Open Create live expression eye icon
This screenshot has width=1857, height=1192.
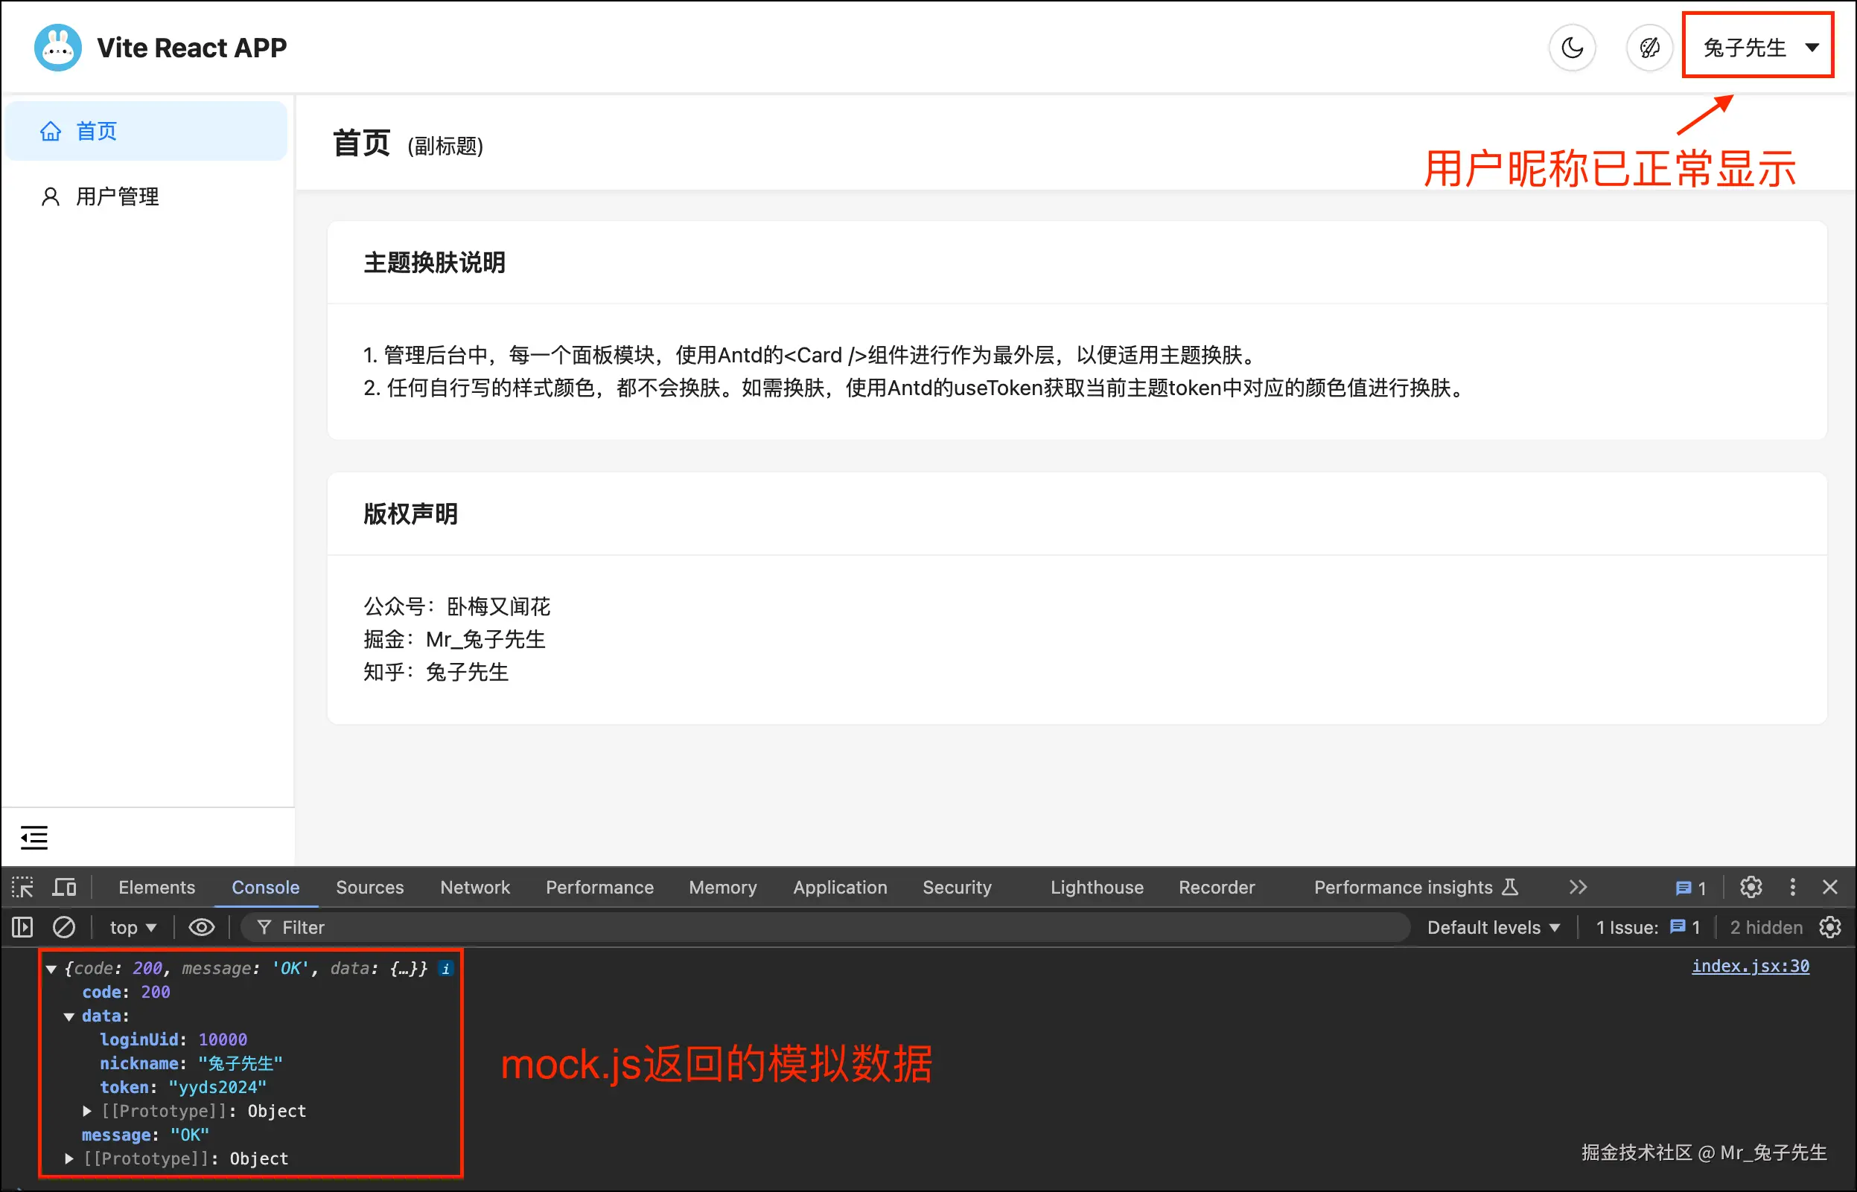click(x=201, y=926)
